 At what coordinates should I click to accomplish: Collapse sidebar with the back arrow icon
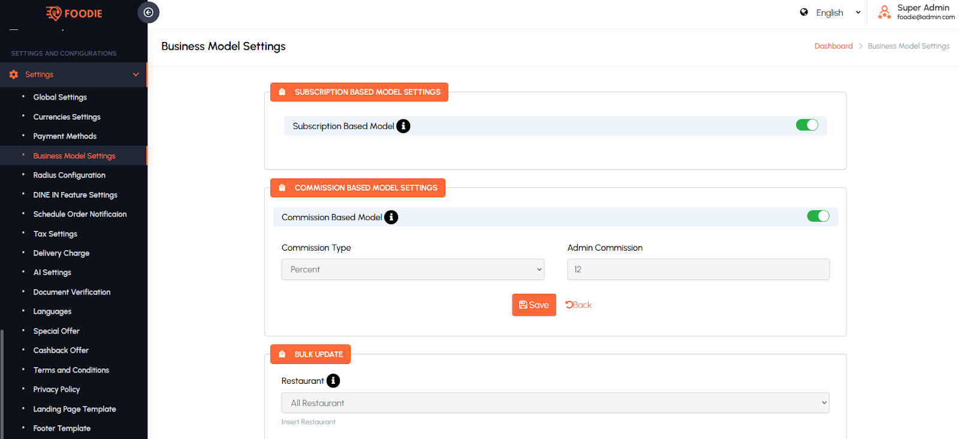pos(148,13)
